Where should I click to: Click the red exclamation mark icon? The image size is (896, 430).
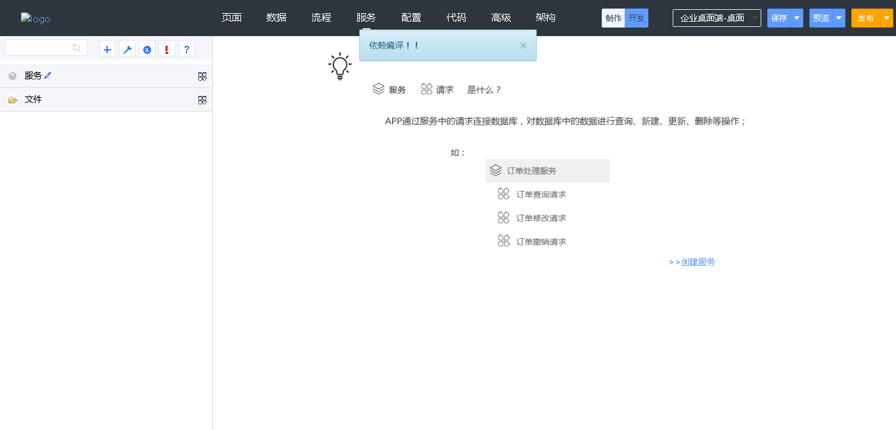tap(167, 49)
